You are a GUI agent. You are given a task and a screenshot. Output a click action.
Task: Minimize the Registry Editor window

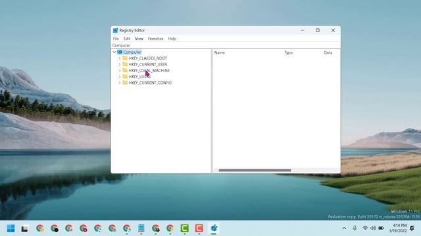[x=303, y=30]
